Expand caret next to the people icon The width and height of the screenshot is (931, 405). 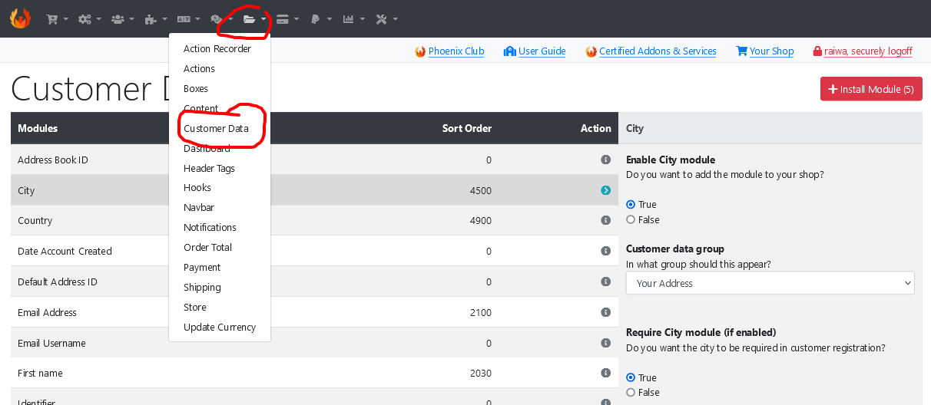132,20
